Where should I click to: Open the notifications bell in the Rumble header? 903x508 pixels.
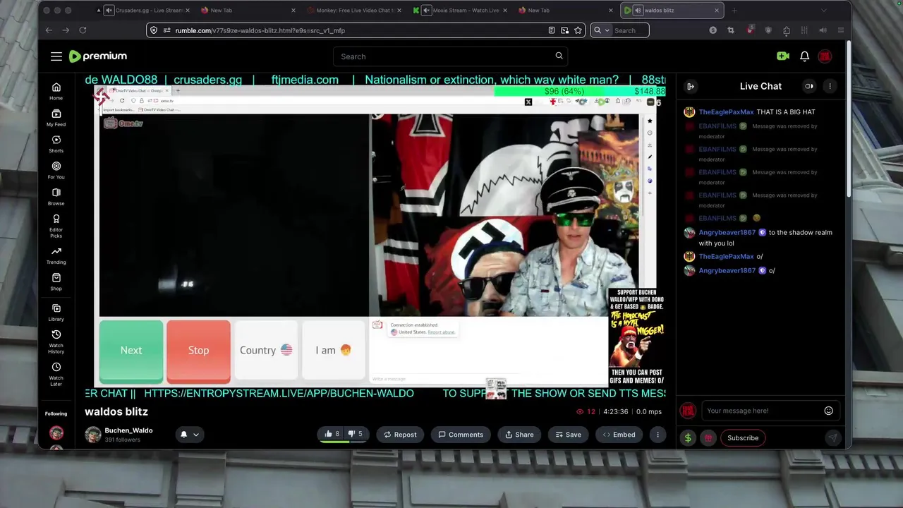click(x=804, y=56)
